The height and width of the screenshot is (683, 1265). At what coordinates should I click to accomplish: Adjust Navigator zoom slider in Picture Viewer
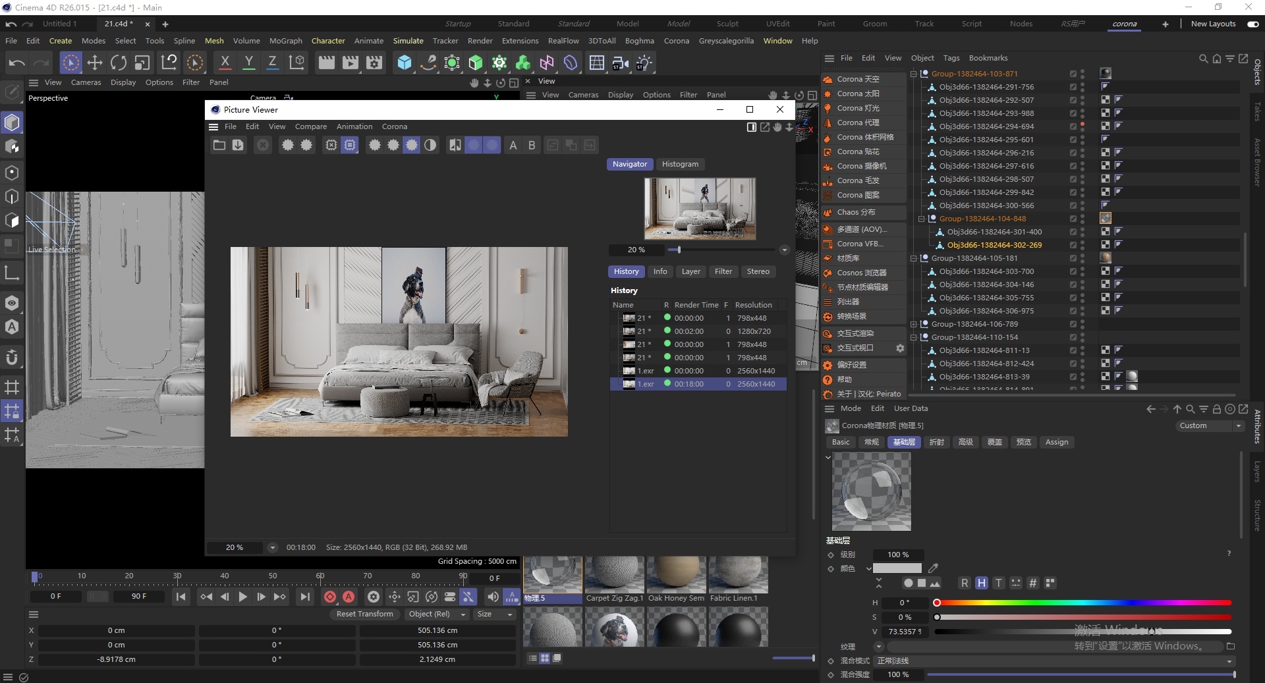721,250
